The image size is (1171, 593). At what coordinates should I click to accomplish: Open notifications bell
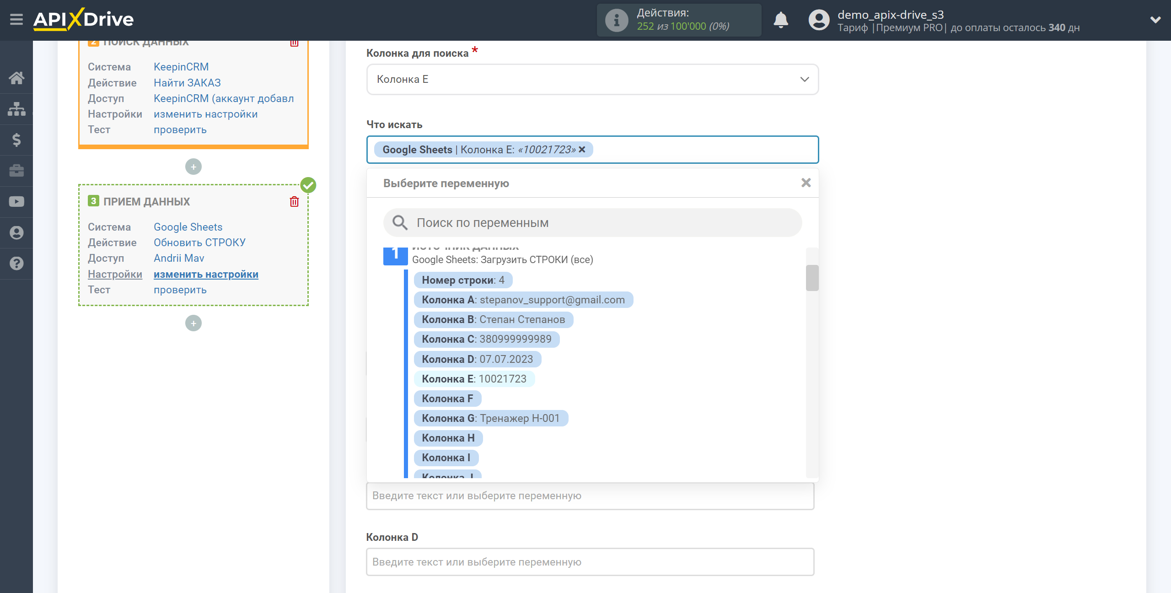[781, 20]
